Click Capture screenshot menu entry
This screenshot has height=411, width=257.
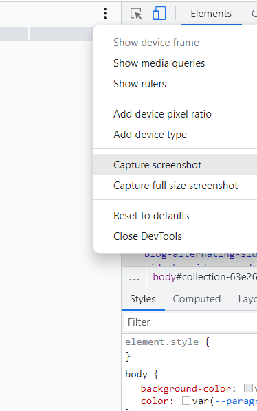pos(157,165)
